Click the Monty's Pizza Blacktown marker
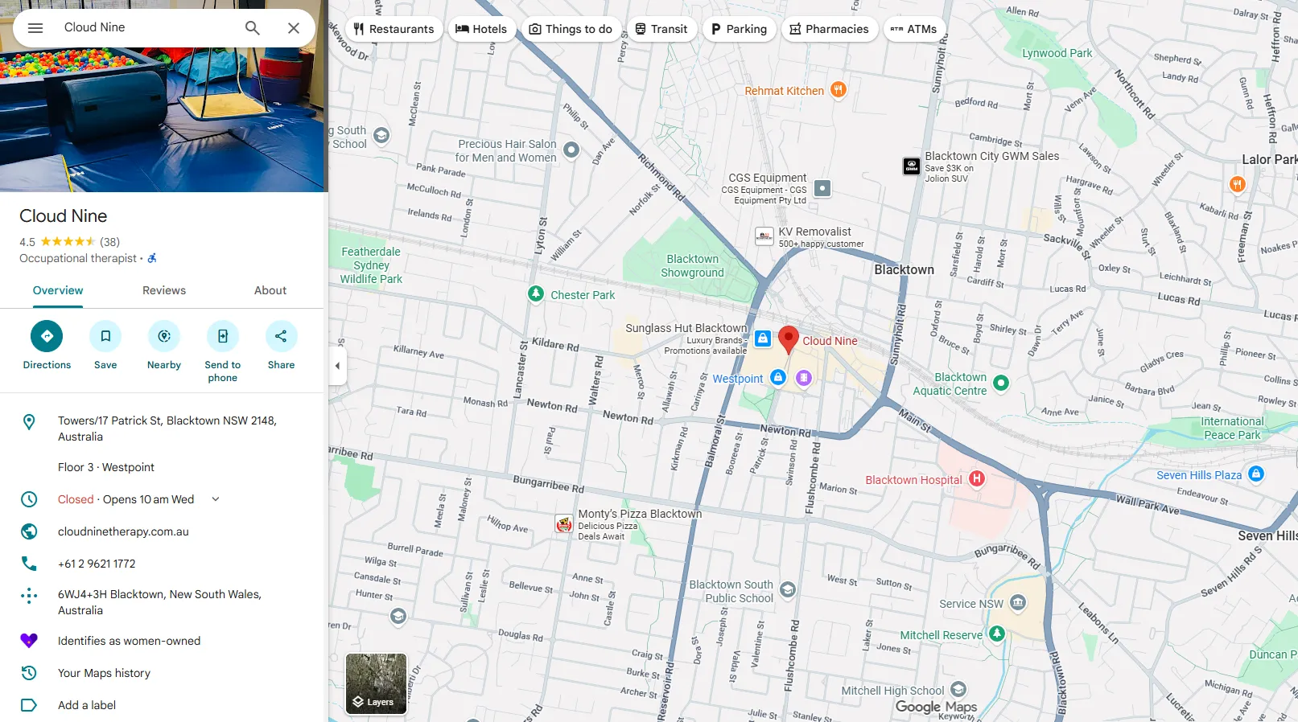Viewport: 1298px width, 722px height. point(564,524)
